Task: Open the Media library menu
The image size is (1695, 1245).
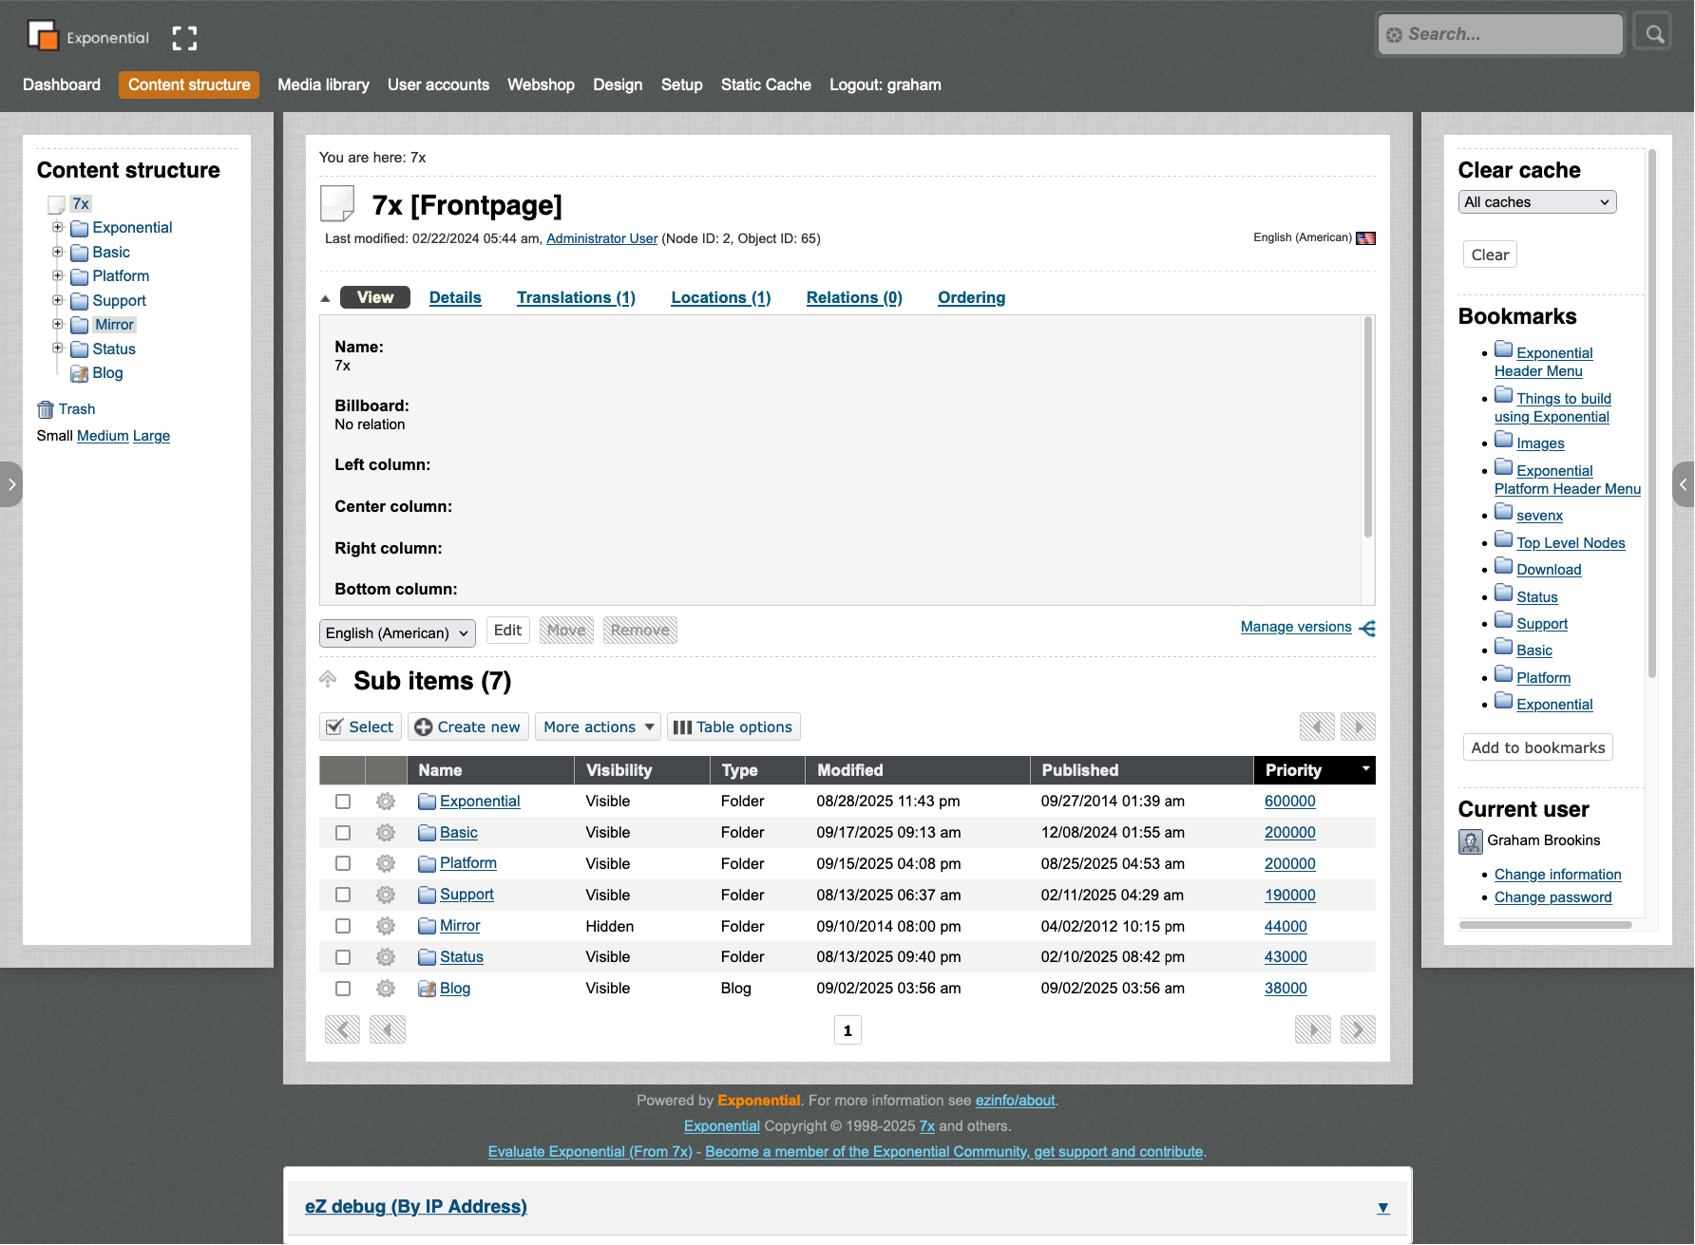Action: tap(323, 85)
